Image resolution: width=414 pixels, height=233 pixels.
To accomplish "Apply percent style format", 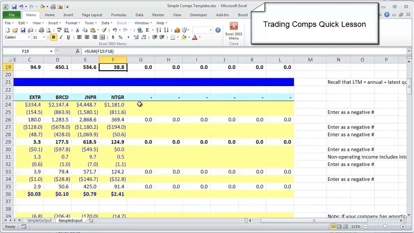I will pyautogui.click(x=120, y=37).
